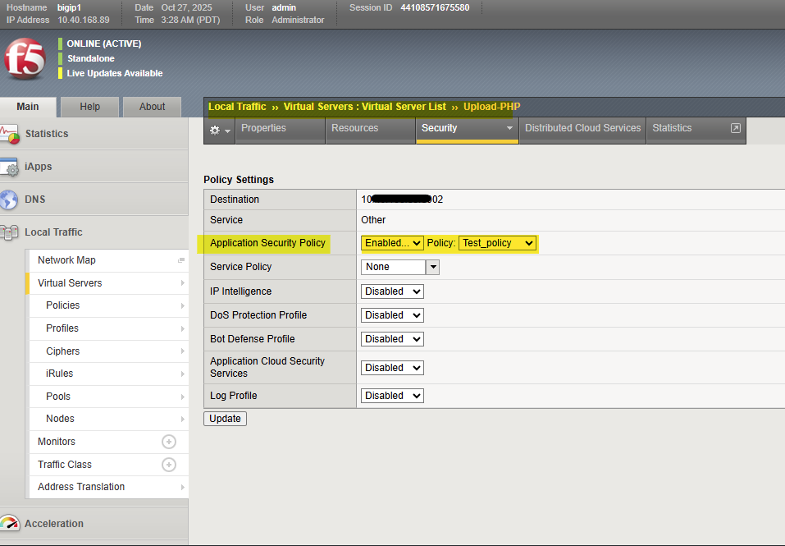Viewport: 785px width, 546px height.
Task: Click the DNS globe icon
Action: [x=10, y=200]
